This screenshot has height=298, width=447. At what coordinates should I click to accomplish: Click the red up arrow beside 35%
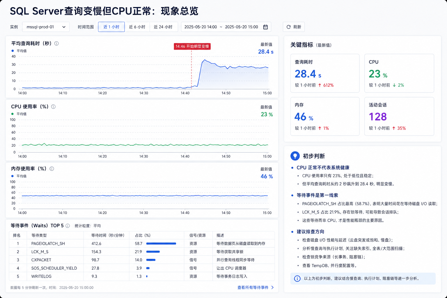tap(394, 128)
